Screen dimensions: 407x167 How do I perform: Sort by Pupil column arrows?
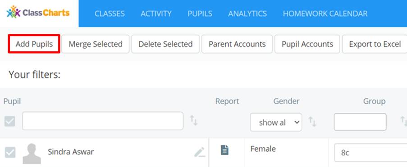coord(194,121)
